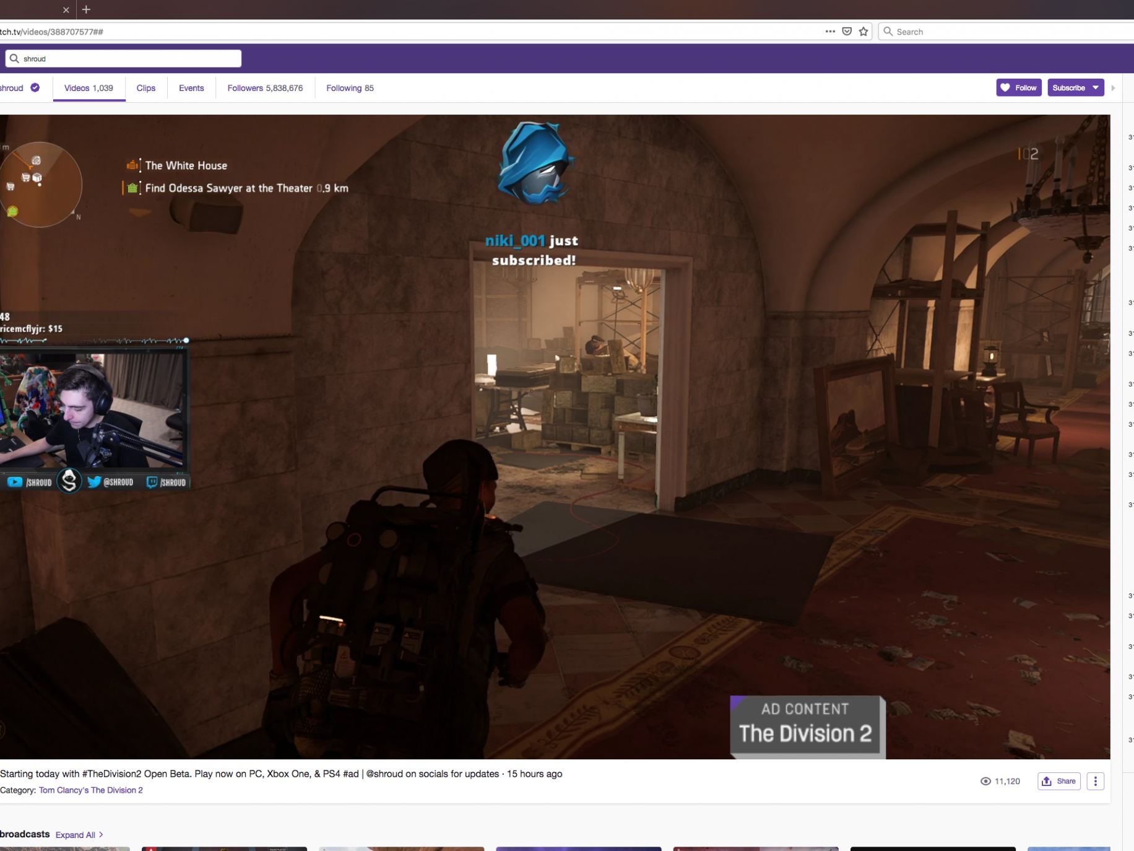Click the Twitch search magnifier icon
The height and width of the screenshot is (851, 1134).
pos(14,59)
